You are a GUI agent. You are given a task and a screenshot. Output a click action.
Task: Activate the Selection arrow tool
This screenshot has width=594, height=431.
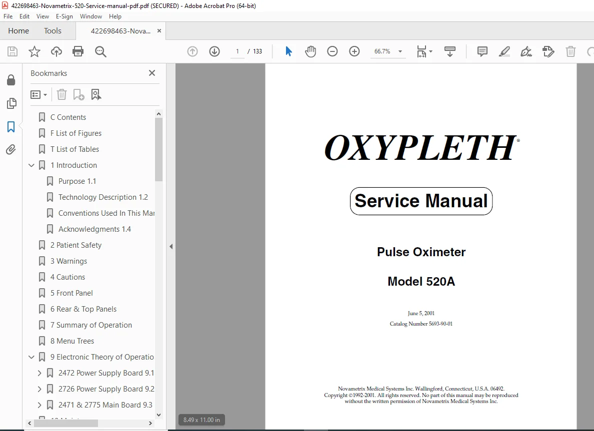[x=288, y=51]
